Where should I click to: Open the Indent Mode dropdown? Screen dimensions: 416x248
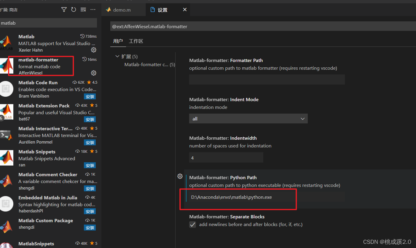pos(248,119)
